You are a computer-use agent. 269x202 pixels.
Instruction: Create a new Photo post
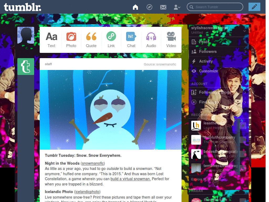(71, 40)
